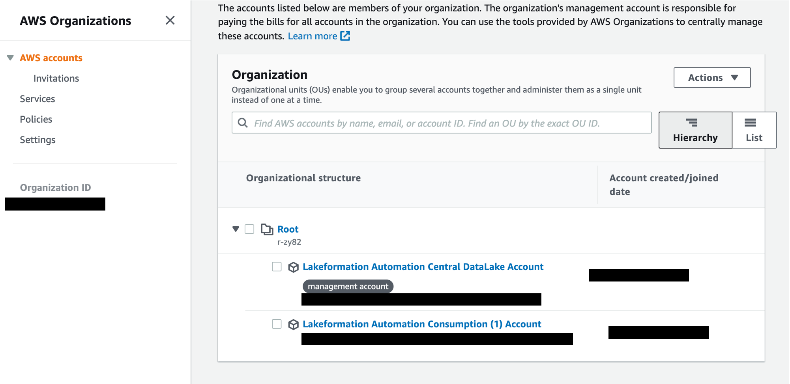Click the Organization ID label
The image size is (790, 384).
(55, 188)
